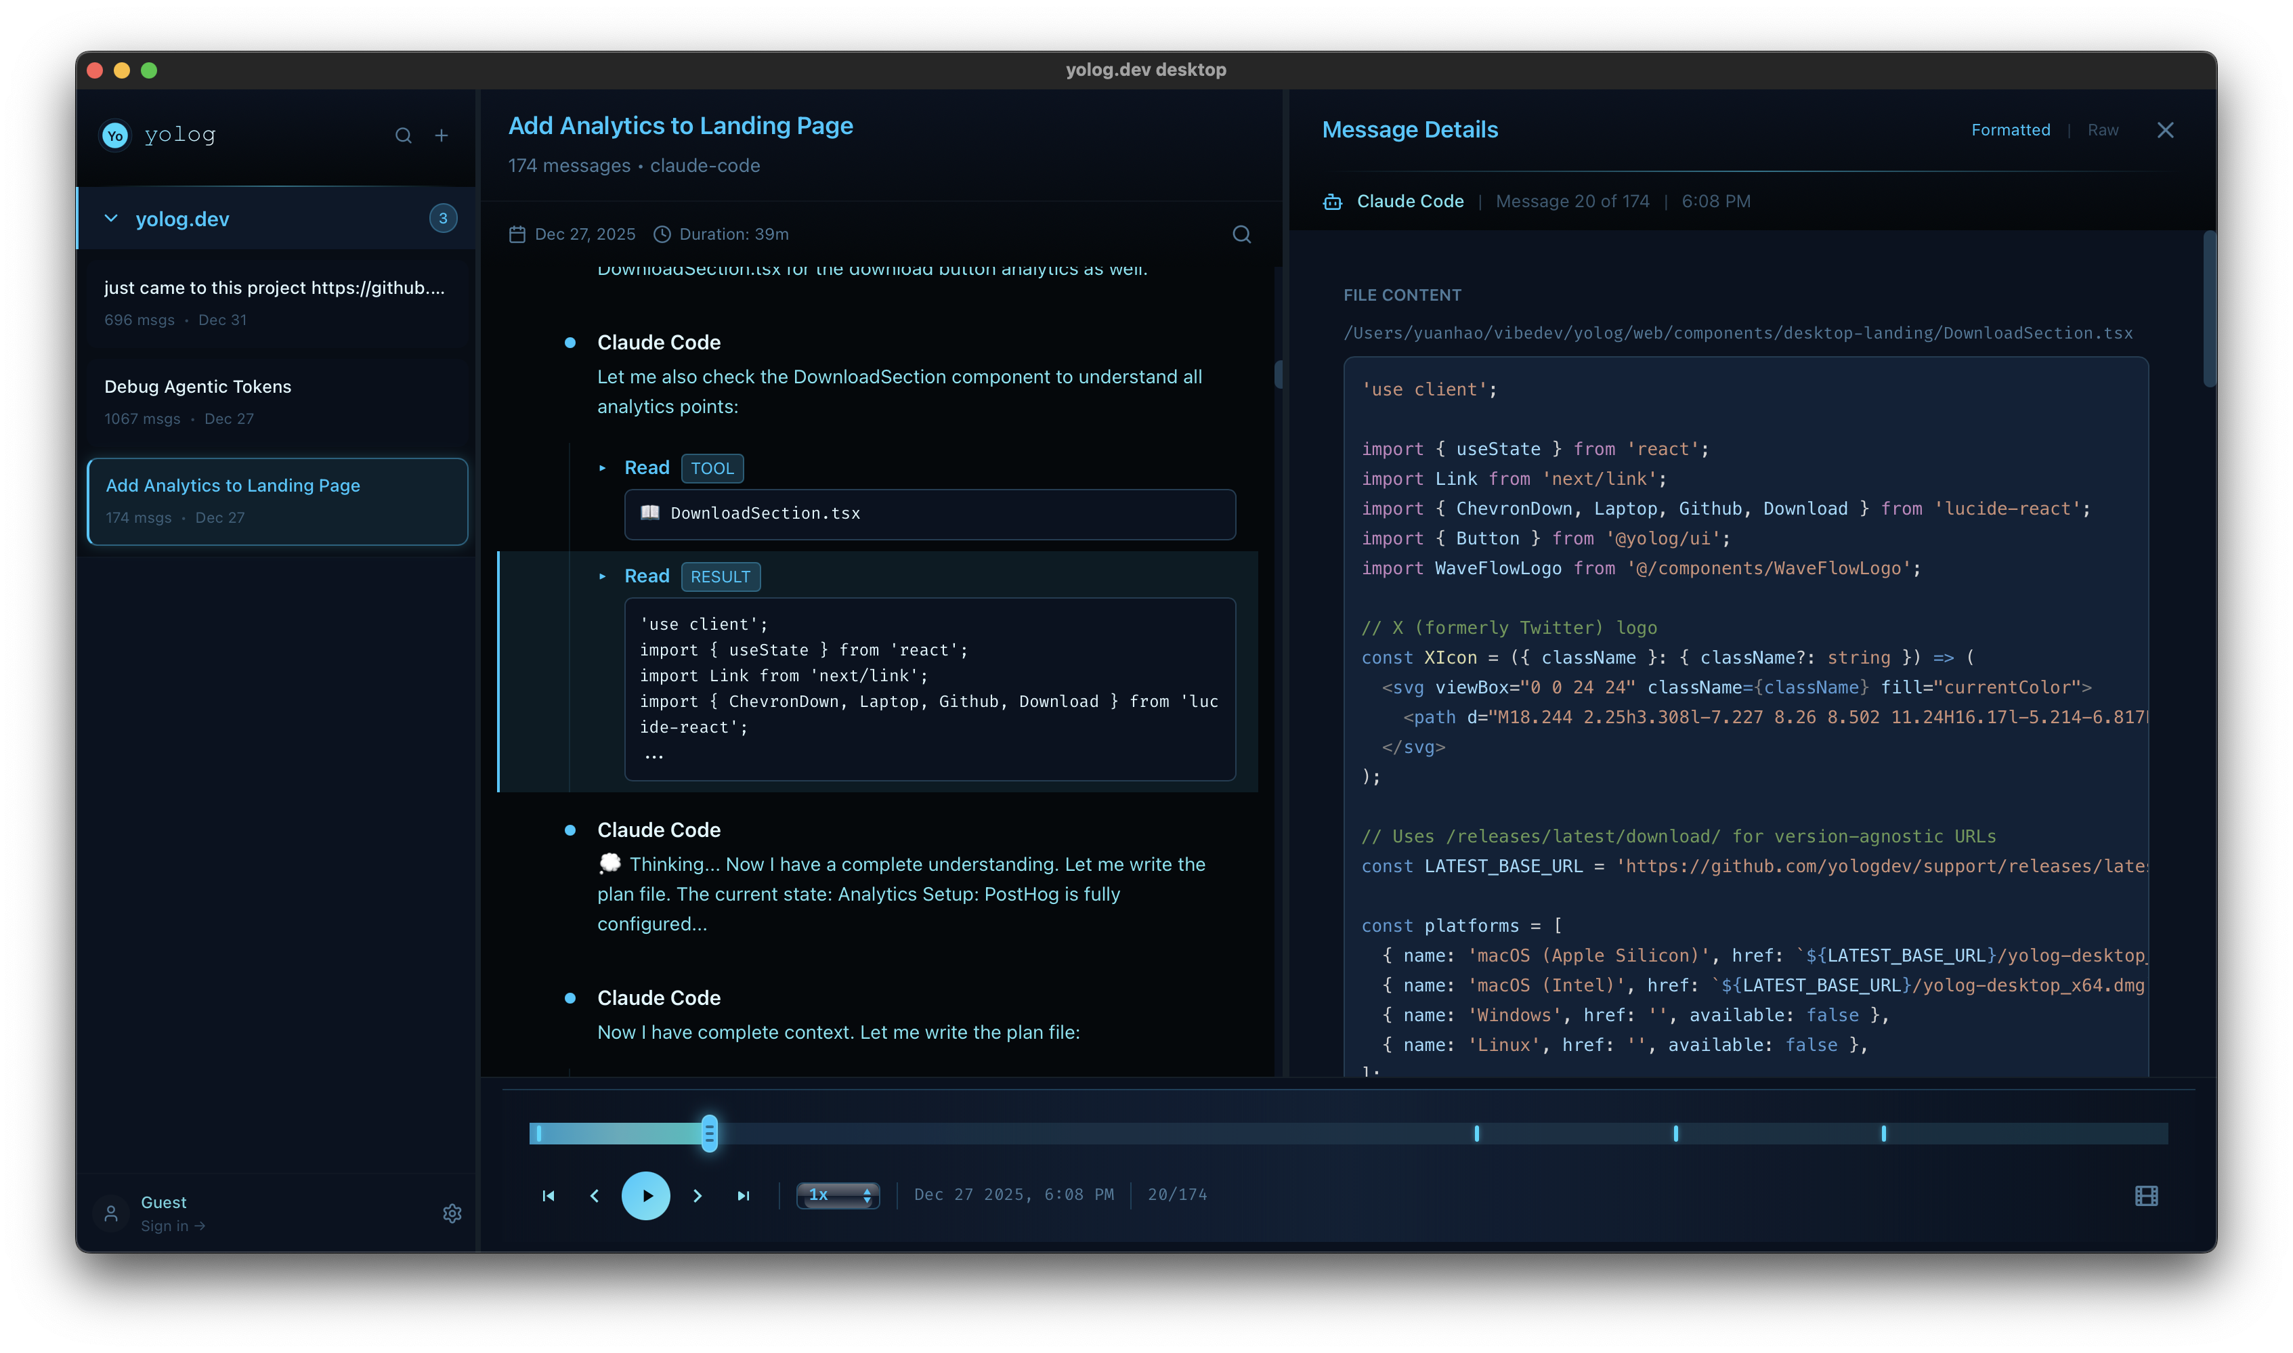Image resolution: width=2293 pixels, height=1353 pixels.
Task: Start a new conversation with the plus icon
Action: point(442,135)
